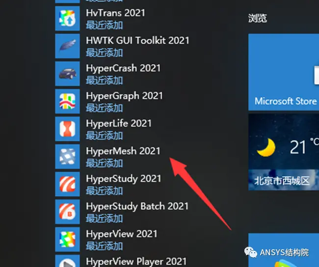
Task: Click 最近添加 under HyperCrash 2021
Action: pyautogui.click(x=105, y=80)
